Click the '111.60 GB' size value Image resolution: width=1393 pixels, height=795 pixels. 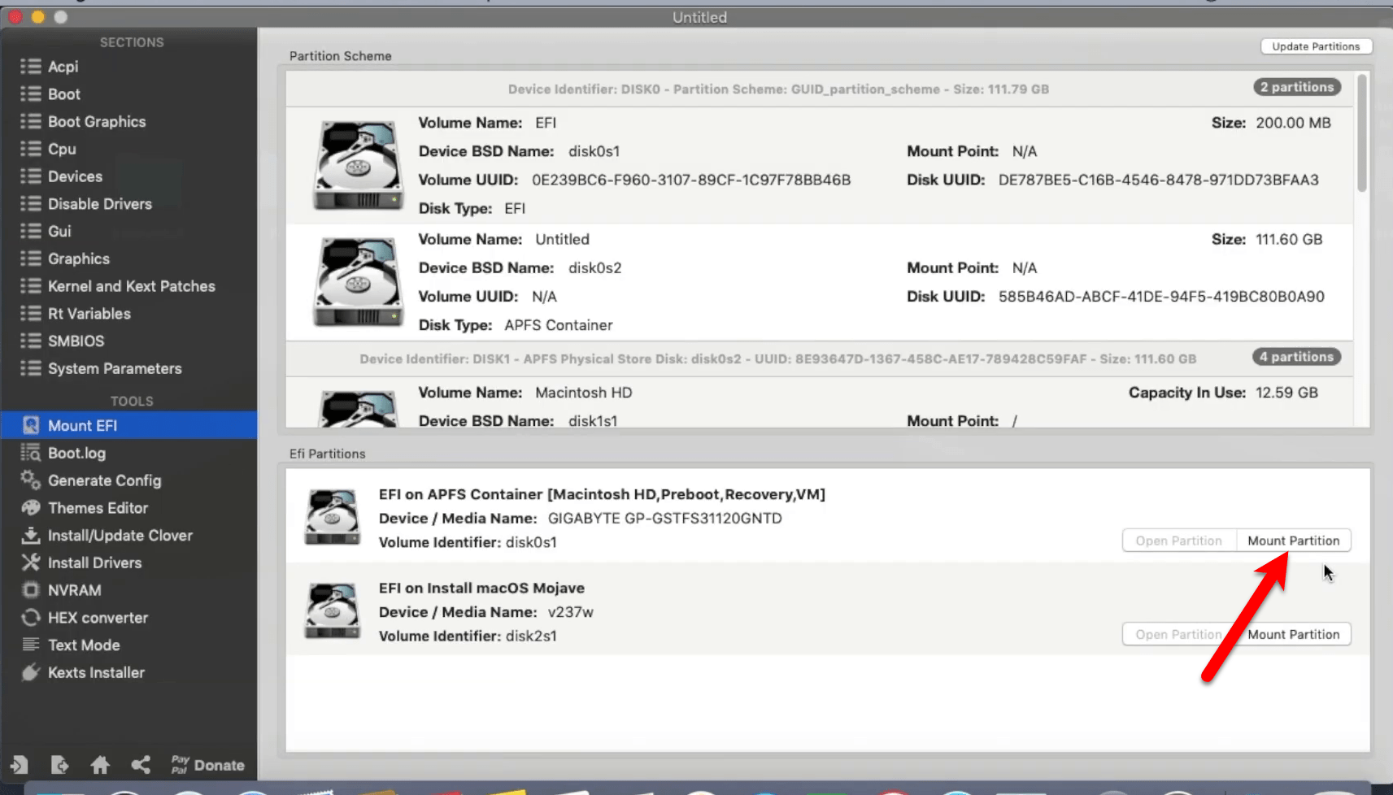pos(1289,240)
